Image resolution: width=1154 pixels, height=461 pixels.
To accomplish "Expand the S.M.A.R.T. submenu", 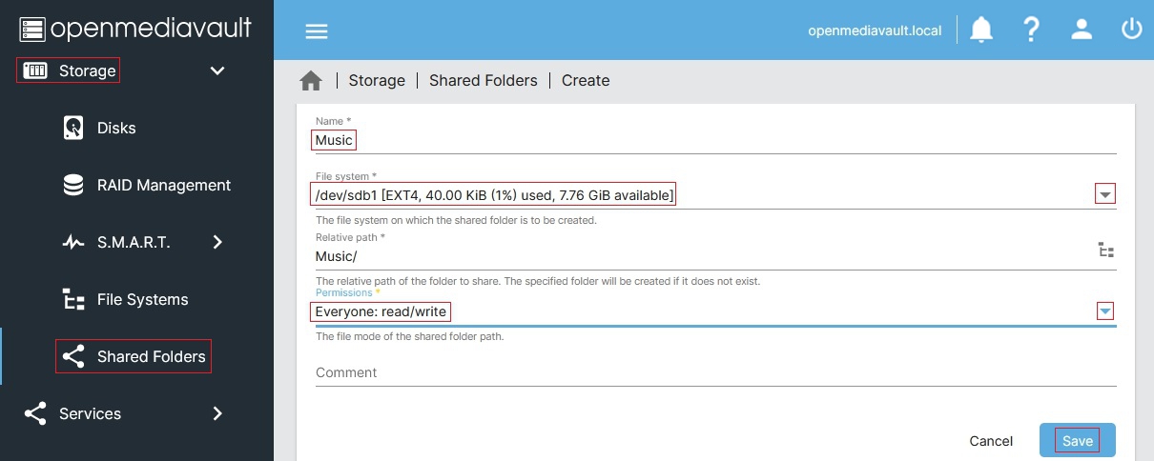I will click(x=217, y=242).
